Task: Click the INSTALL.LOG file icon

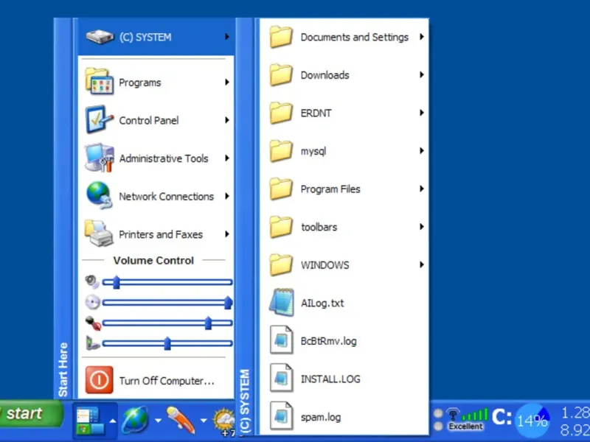Action: pos(282,379)
